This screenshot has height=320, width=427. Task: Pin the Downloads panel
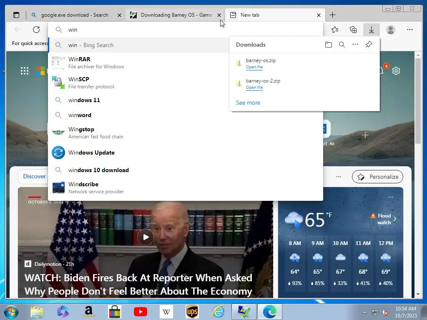coord(369,44)
